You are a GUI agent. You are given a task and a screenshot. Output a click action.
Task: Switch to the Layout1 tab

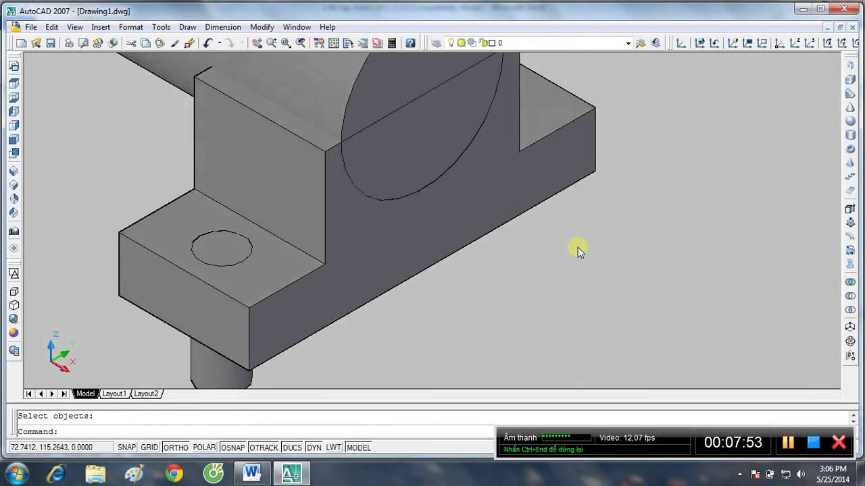[x=114, y=394]
